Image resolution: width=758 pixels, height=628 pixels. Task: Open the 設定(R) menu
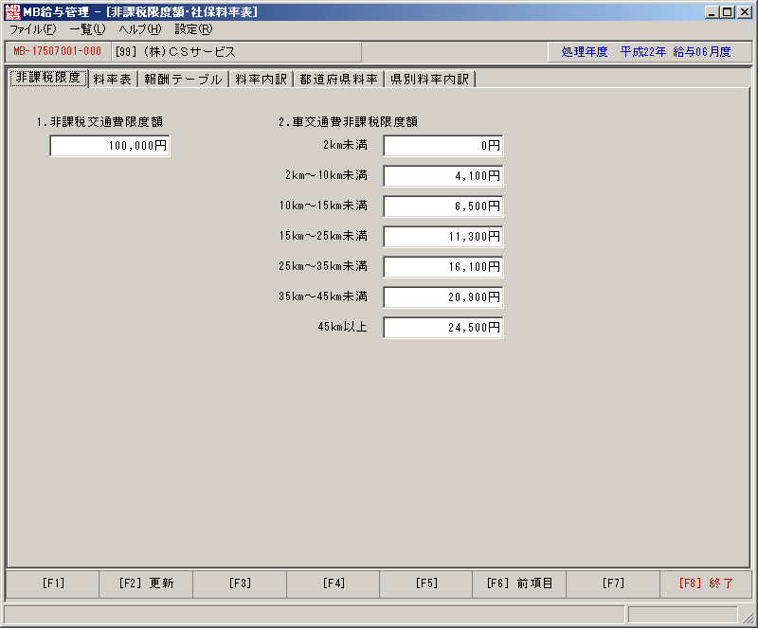[x=193, y=29]
